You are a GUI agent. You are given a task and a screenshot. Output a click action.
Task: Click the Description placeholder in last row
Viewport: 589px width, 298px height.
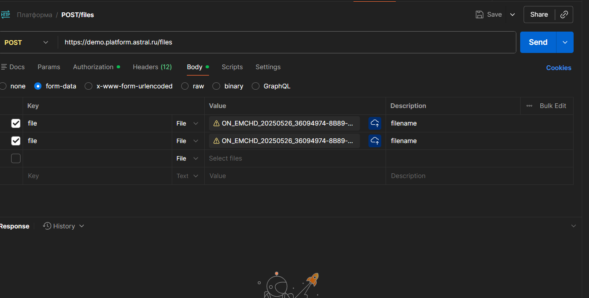(480, 176)
